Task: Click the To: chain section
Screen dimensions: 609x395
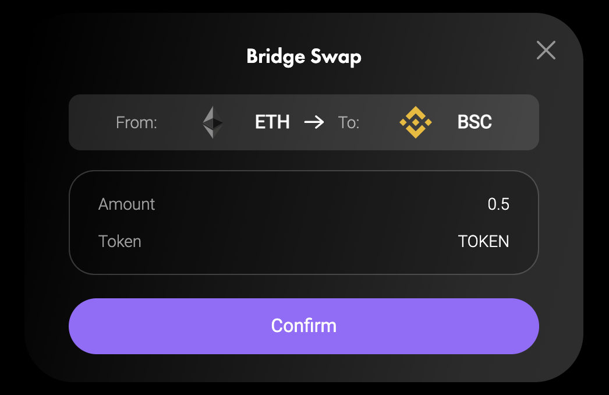Action: [349, 122]
